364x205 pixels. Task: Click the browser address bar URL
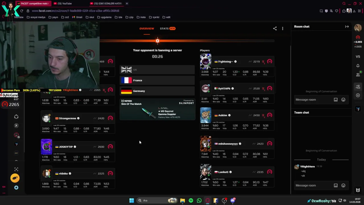click(75, 11)
